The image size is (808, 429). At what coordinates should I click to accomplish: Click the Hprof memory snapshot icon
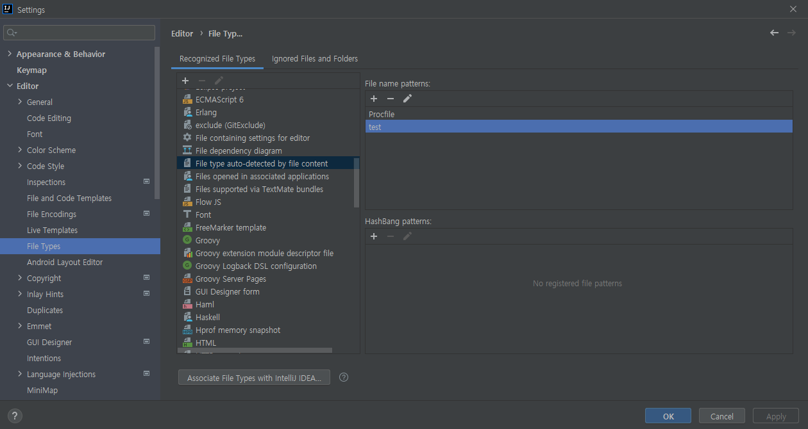point(187,330)
